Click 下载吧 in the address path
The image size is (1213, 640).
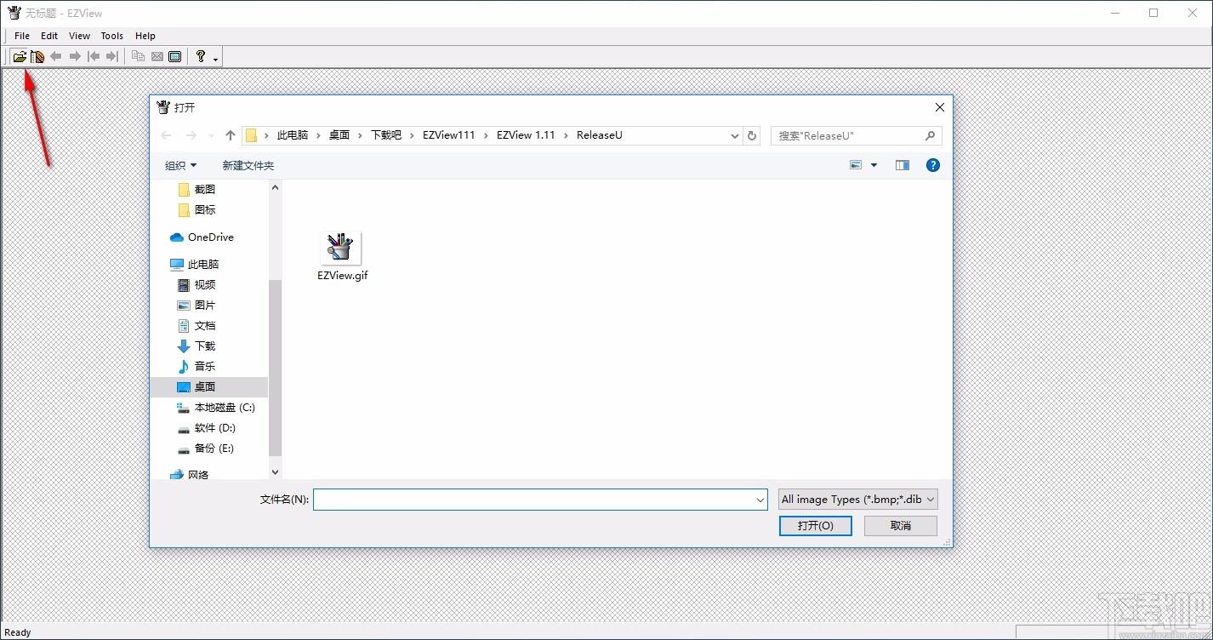click(x=385, y=135)
